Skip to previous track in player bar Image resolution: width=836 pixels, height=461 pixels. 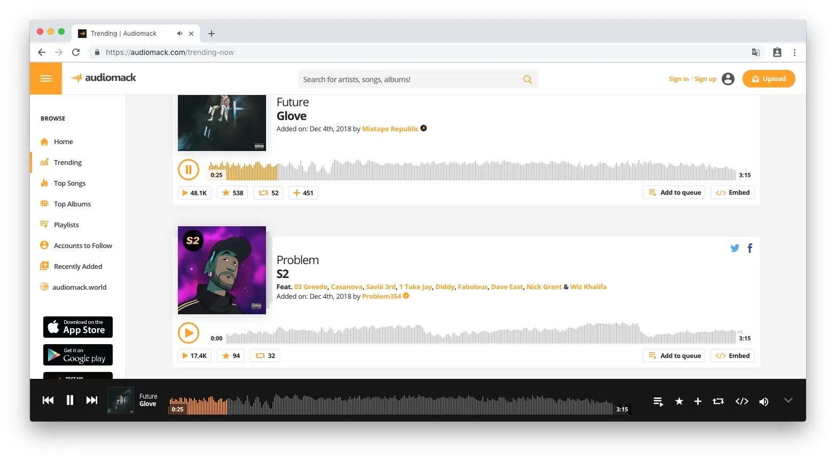point(48,400)
